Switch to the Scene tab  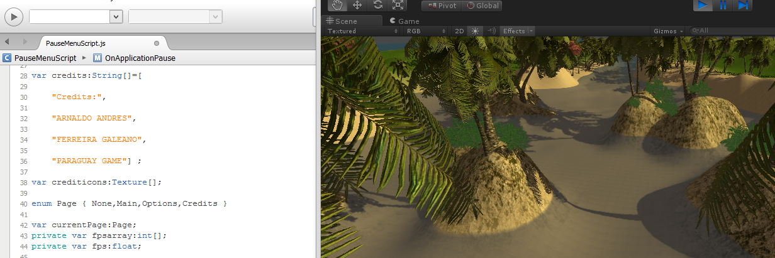click(351, 21)
